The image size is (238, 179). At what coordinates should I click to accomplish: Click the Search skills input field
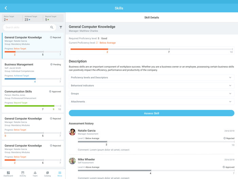tap(30, 27)
